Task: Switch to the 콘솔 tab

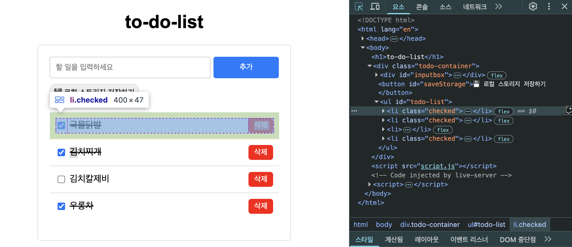Action: [422, 7]
